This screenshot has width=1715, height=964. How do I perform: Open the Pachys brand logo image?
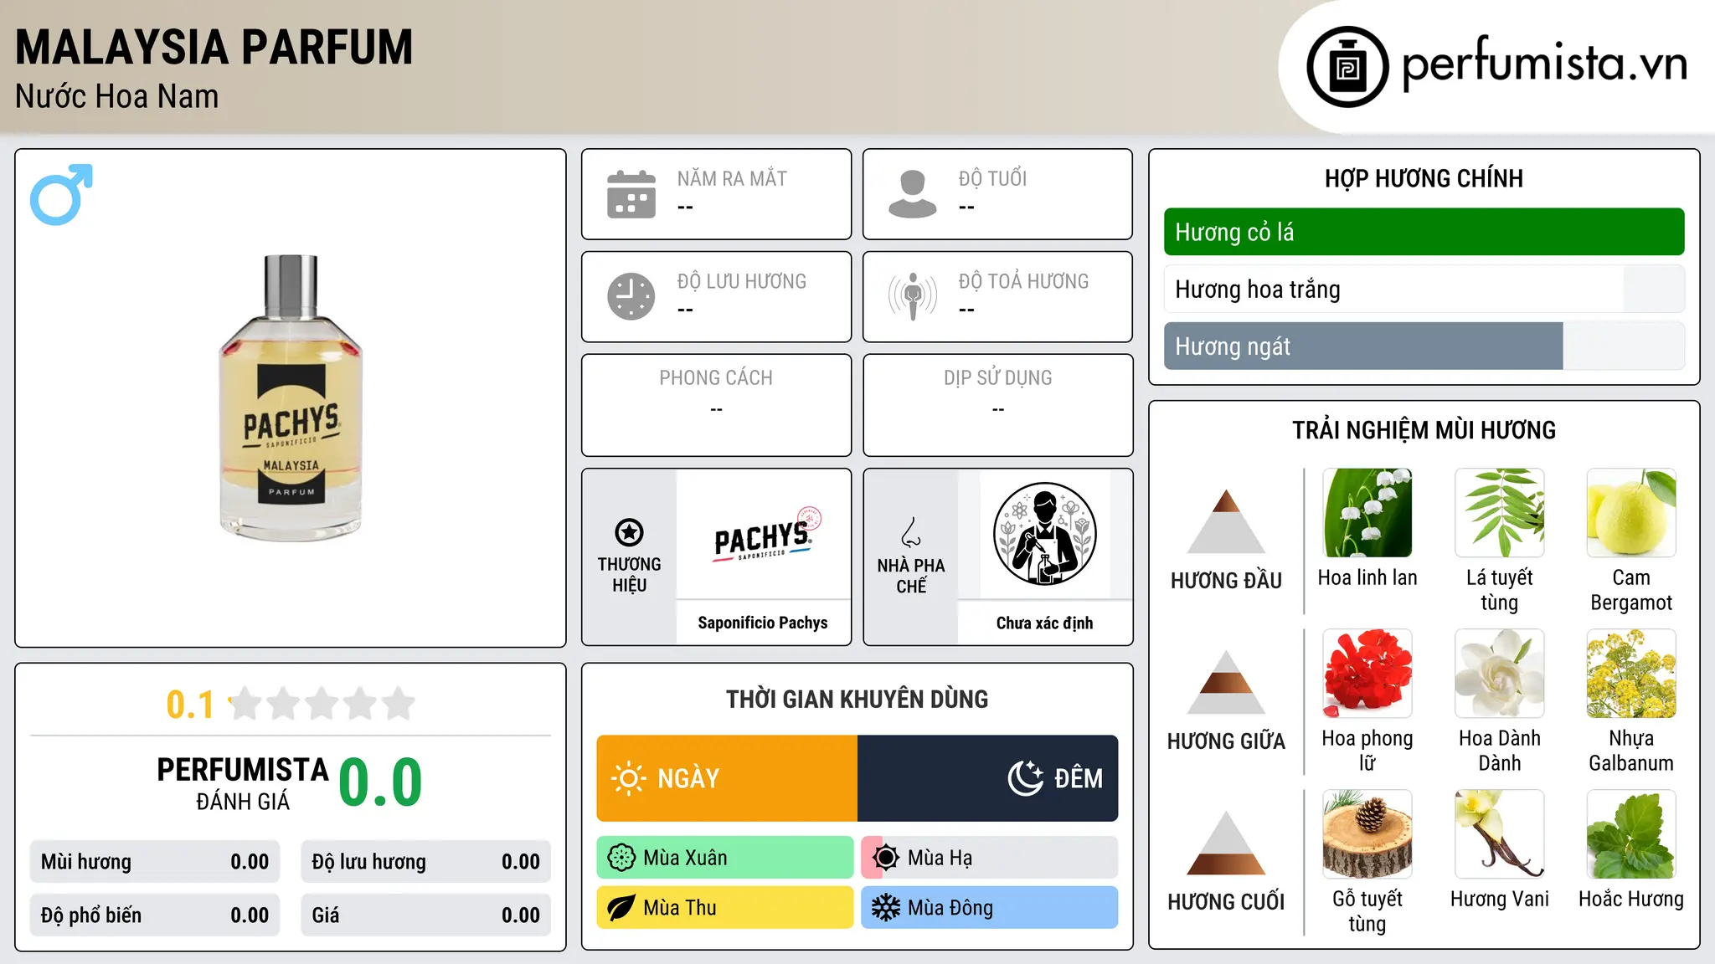(763, 536)
